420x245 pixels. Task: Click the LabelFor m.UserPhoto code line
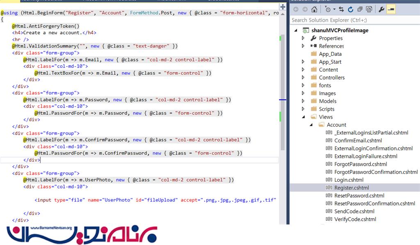tap(128, 180)
